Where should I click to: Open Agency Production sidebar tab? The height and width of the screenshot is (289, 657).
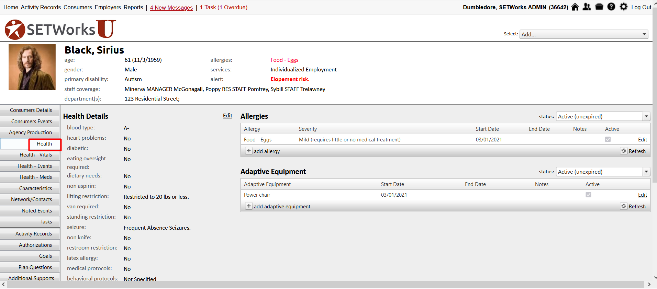coord(30,132)
